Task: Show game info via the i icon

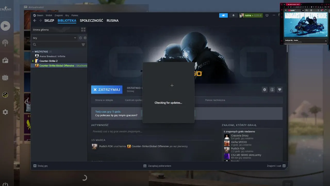Action: pyautogui.click(x=272, y=90)
